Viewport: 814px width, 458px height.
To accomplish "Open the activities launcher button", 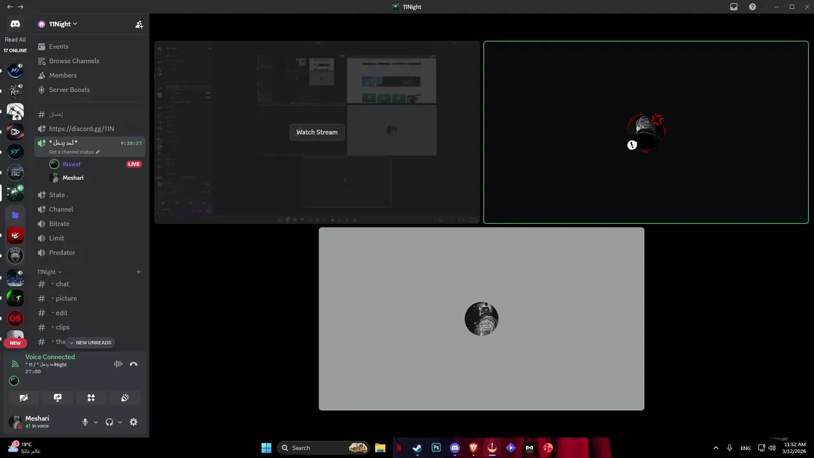I will [91, 398].
